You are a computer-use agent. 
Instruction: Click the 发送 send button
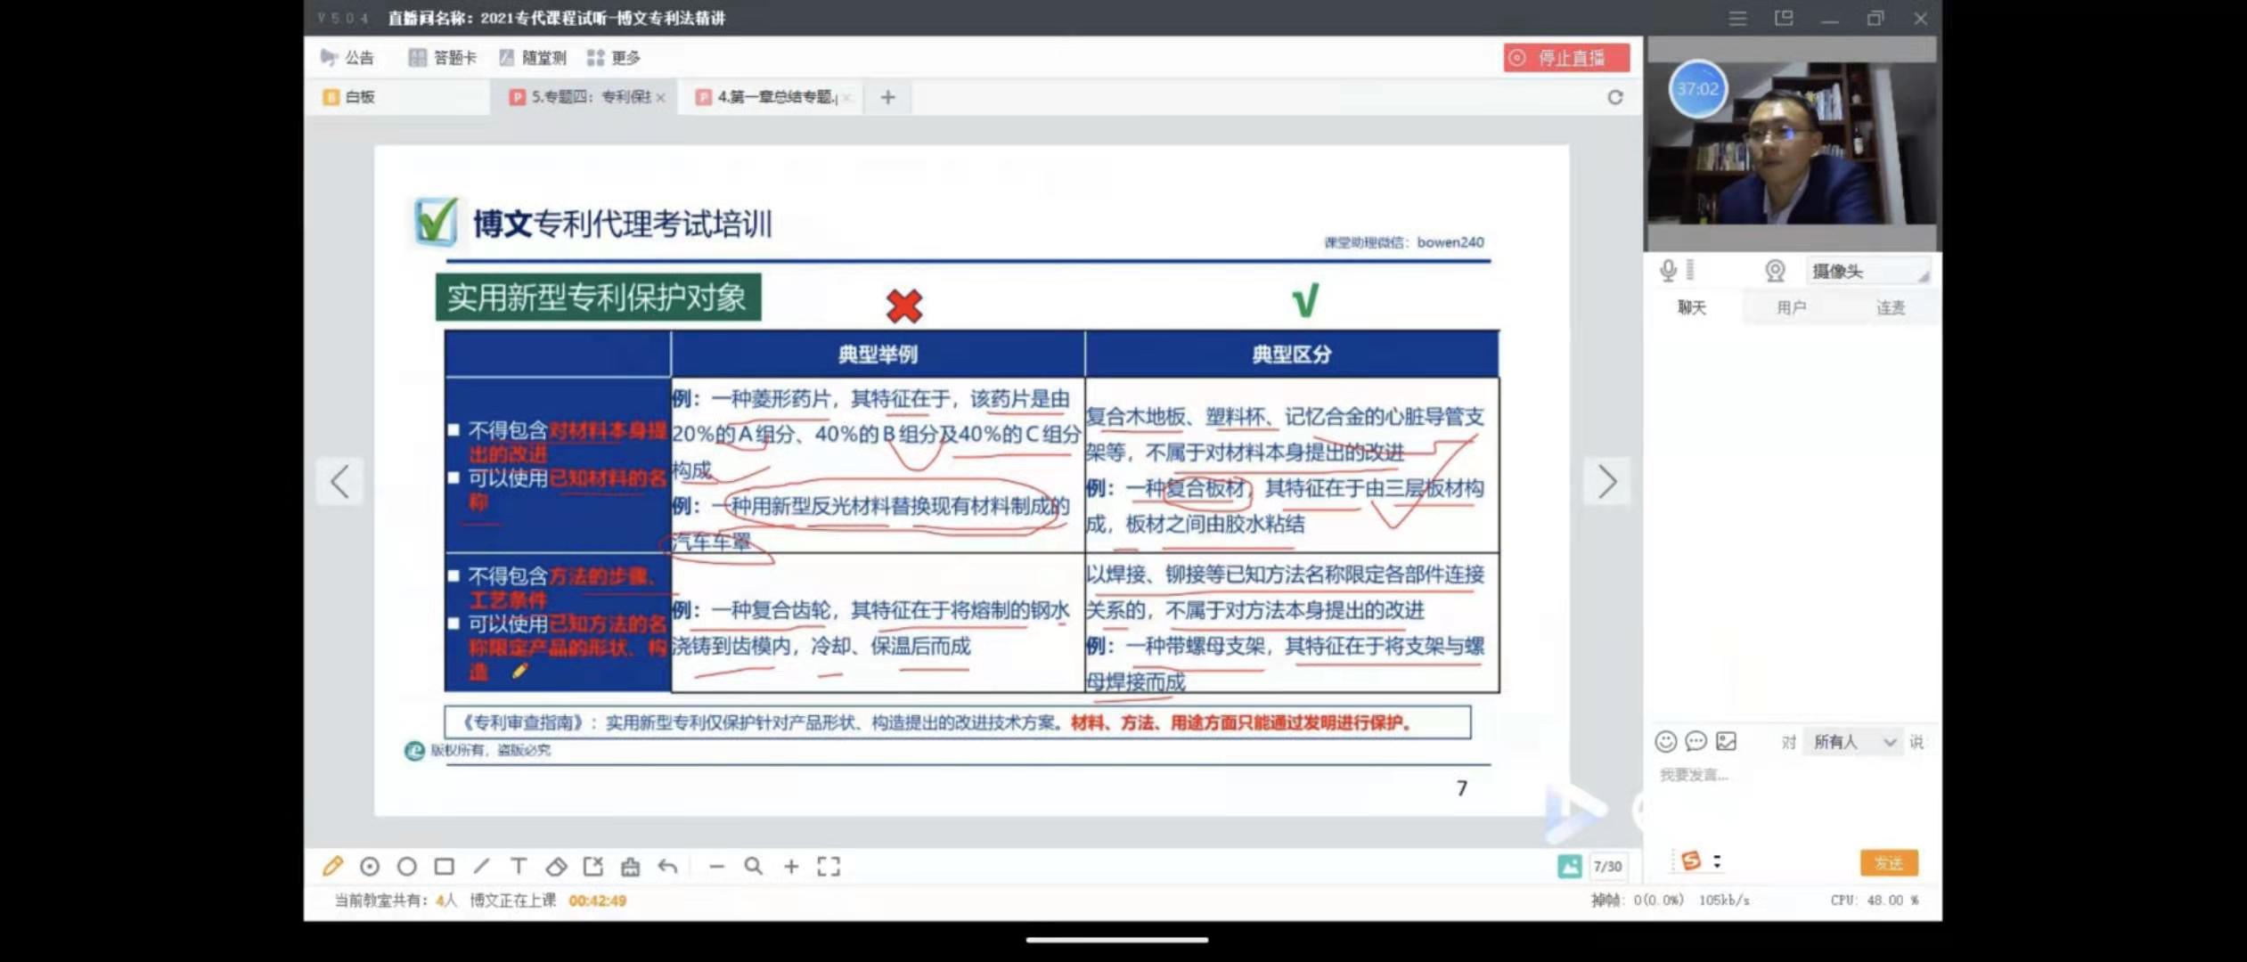click(1888, 862)
